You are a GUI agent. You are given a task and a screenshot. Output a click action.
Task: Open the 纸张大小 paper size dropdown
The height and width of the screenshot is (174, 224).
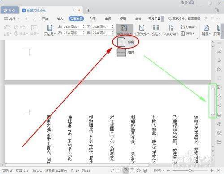click(142, 30)
